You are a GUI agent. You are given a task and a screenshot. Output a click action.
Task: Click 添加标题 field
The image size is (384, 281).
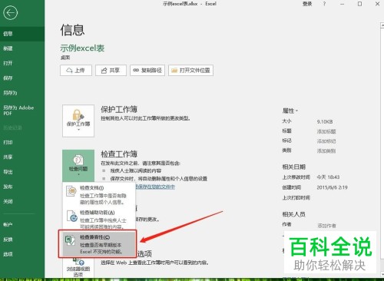326,131
